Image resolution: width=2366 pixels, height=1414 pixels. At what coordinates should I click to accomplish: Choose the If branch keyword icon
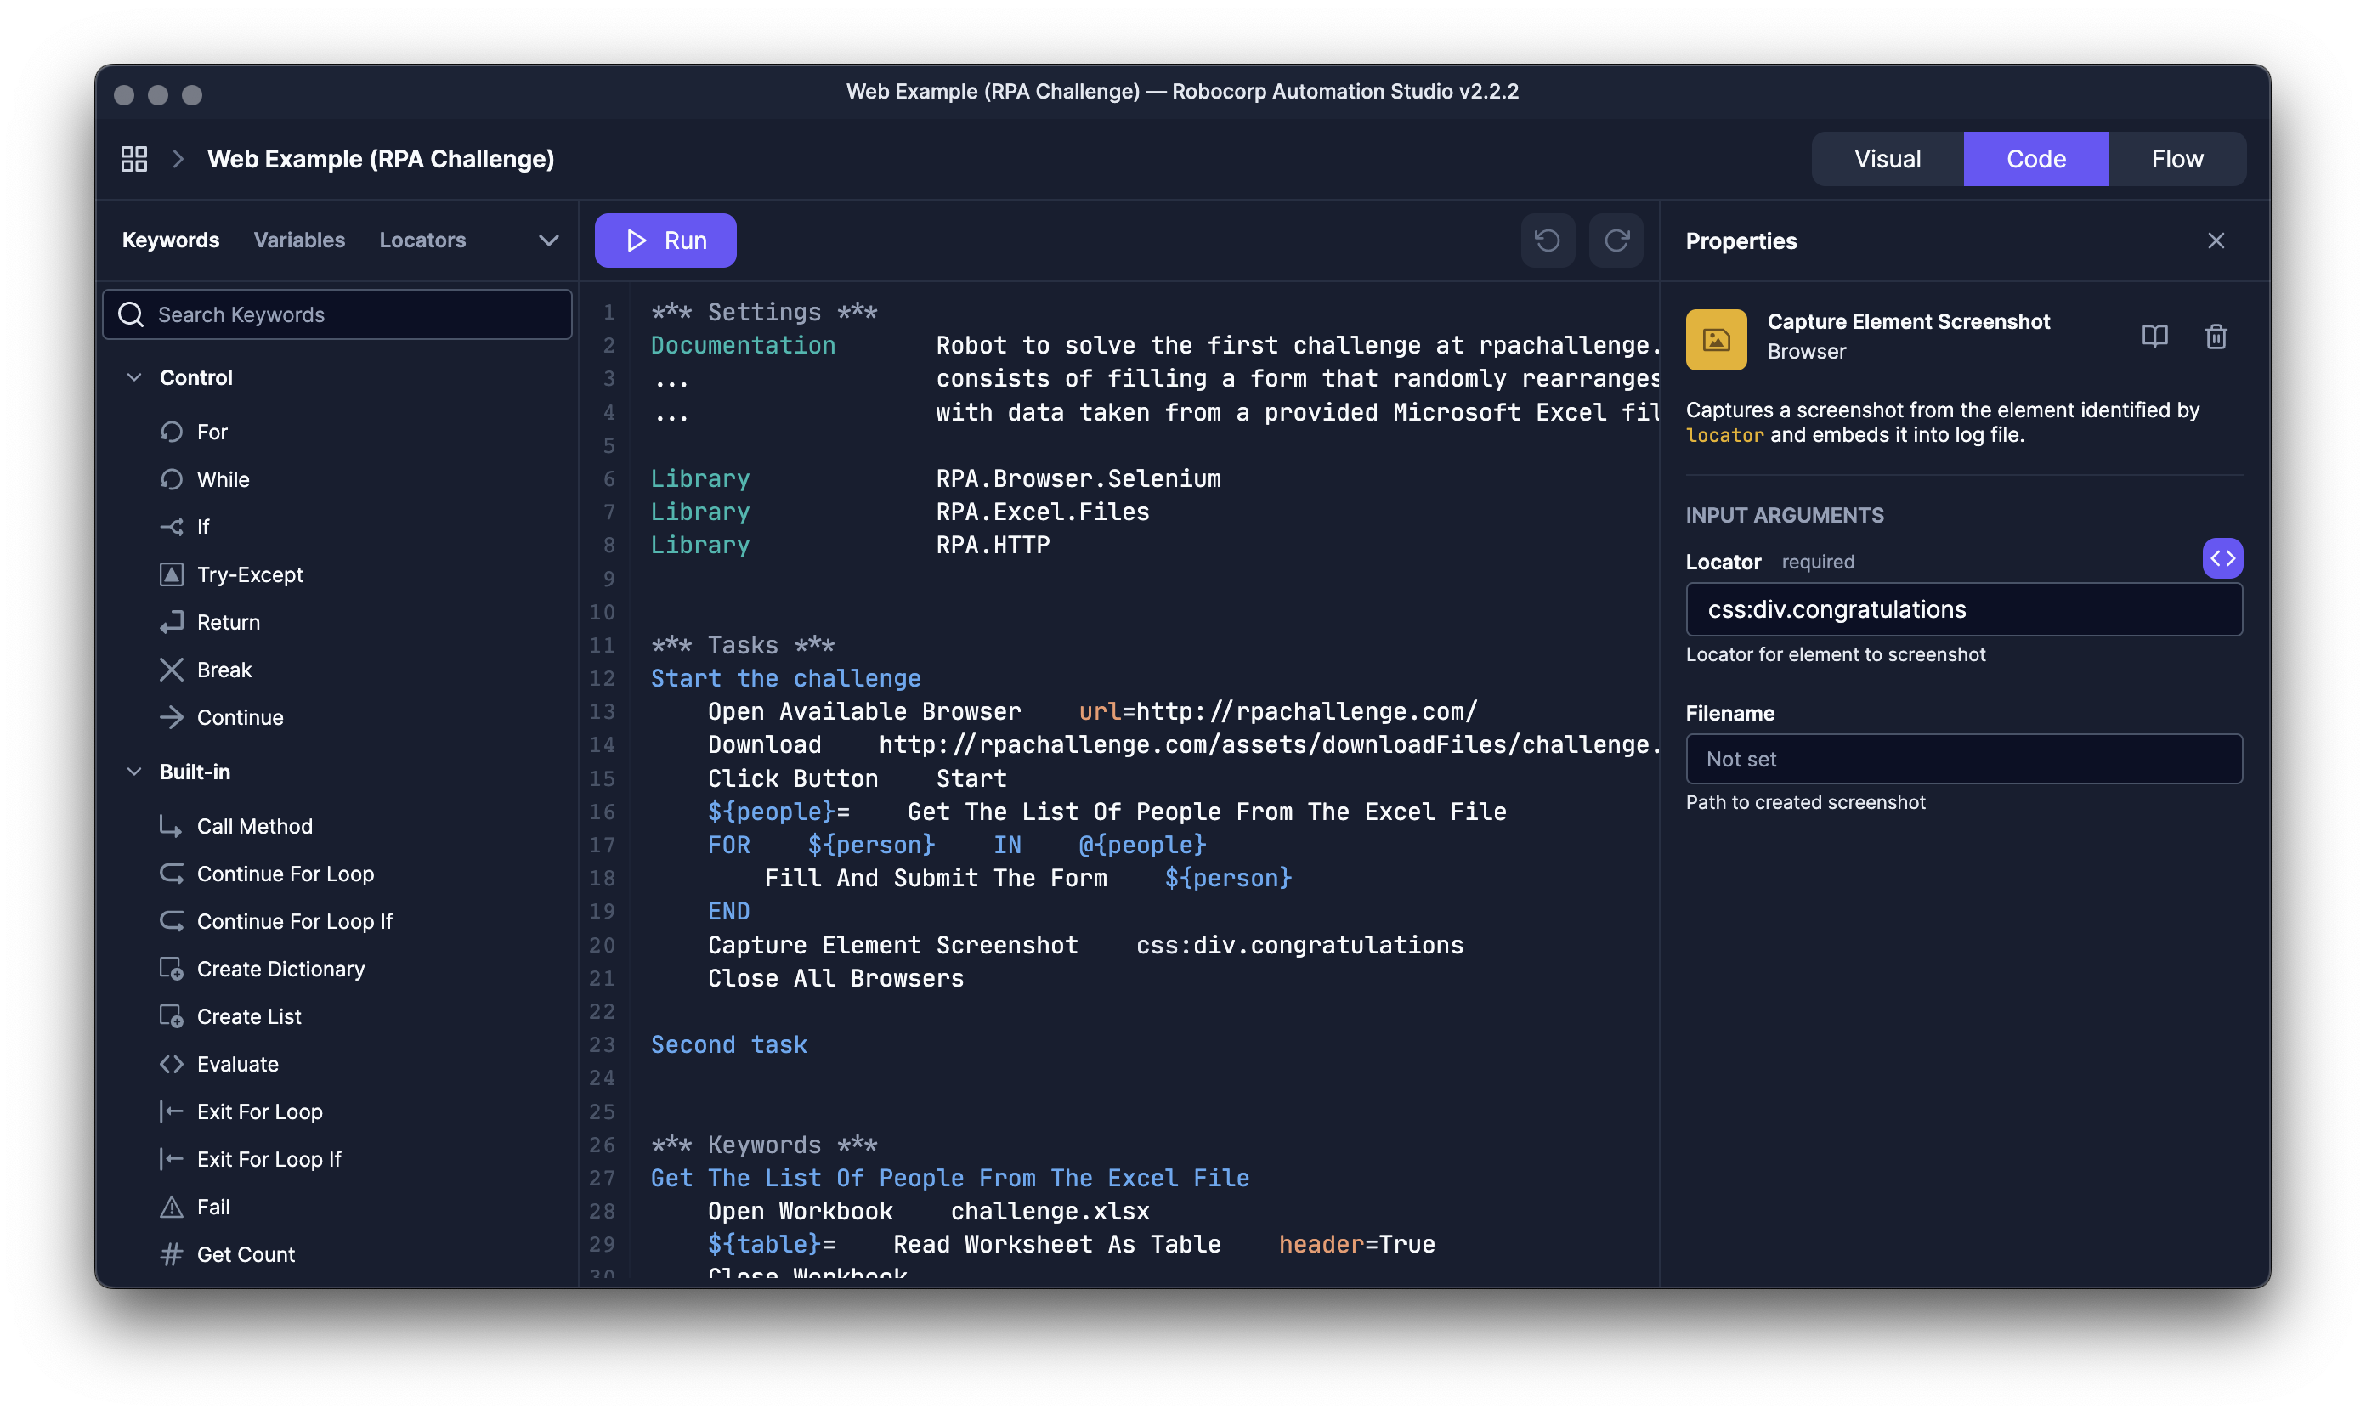[172, 527]
